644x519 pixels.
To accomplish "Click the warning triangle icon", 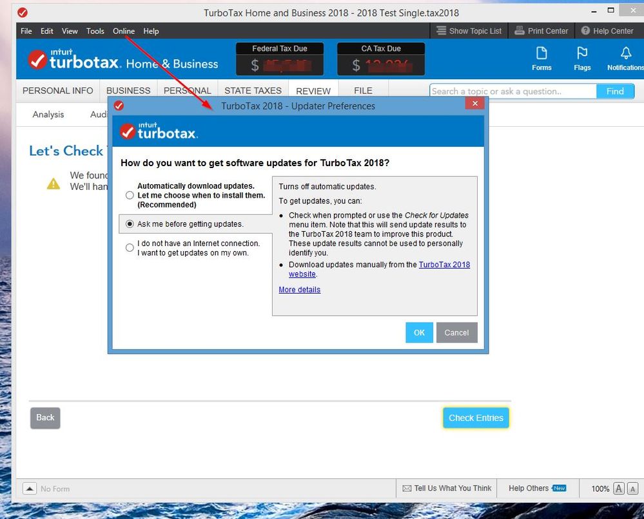I will point(54,184).
